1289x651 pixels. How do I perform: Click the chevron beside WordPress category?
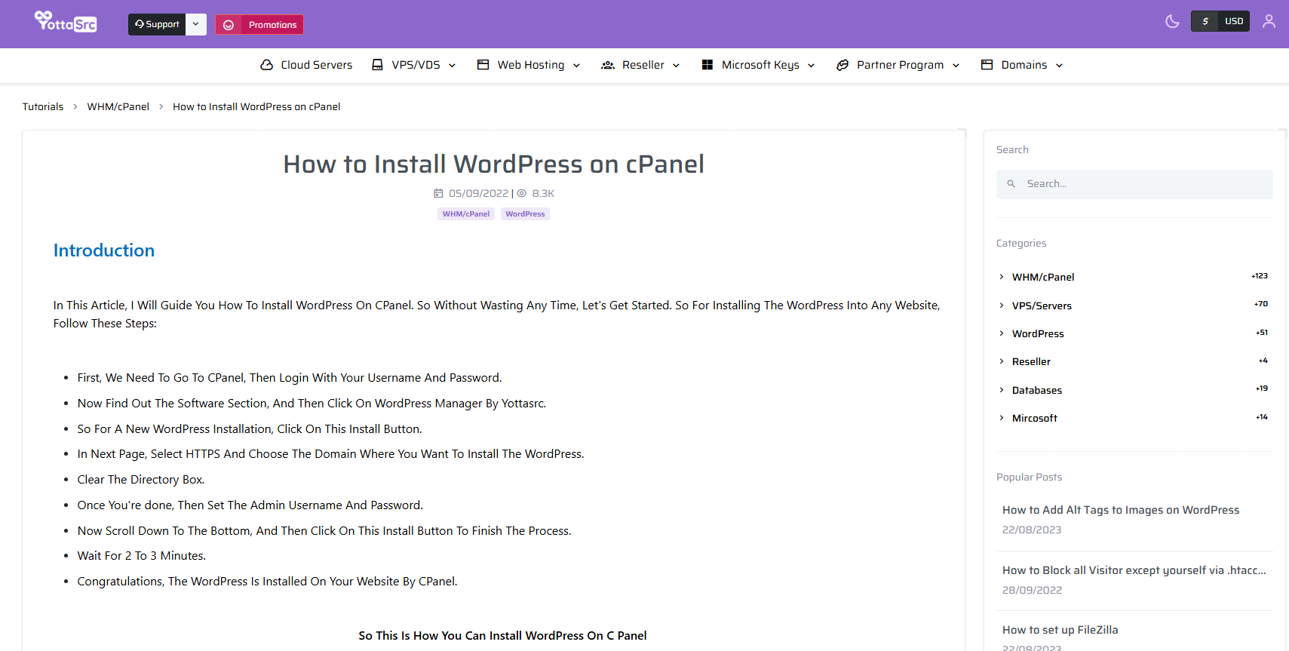[x=1002, y=333]
